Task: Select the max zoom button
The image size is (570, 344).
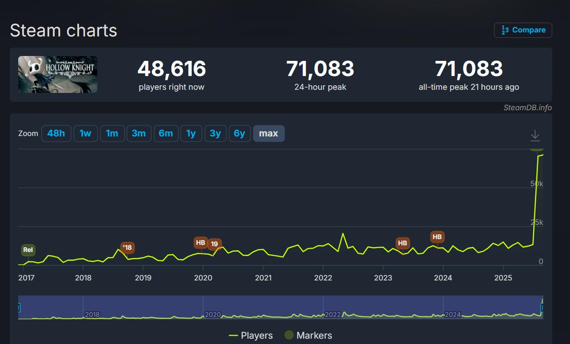Action: [x=269, y=133]
